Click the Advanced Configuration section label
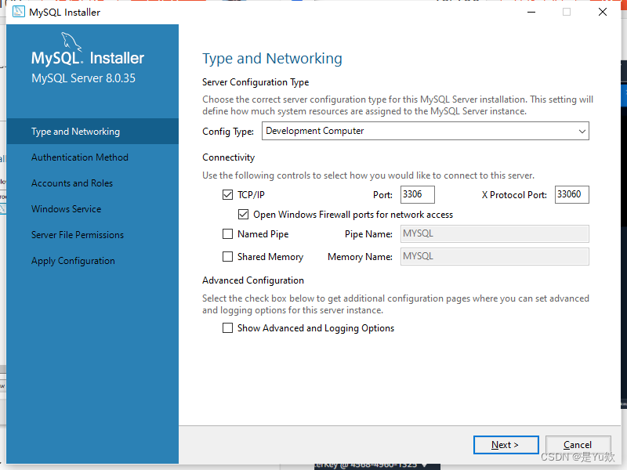 click(x=253, y=280)
